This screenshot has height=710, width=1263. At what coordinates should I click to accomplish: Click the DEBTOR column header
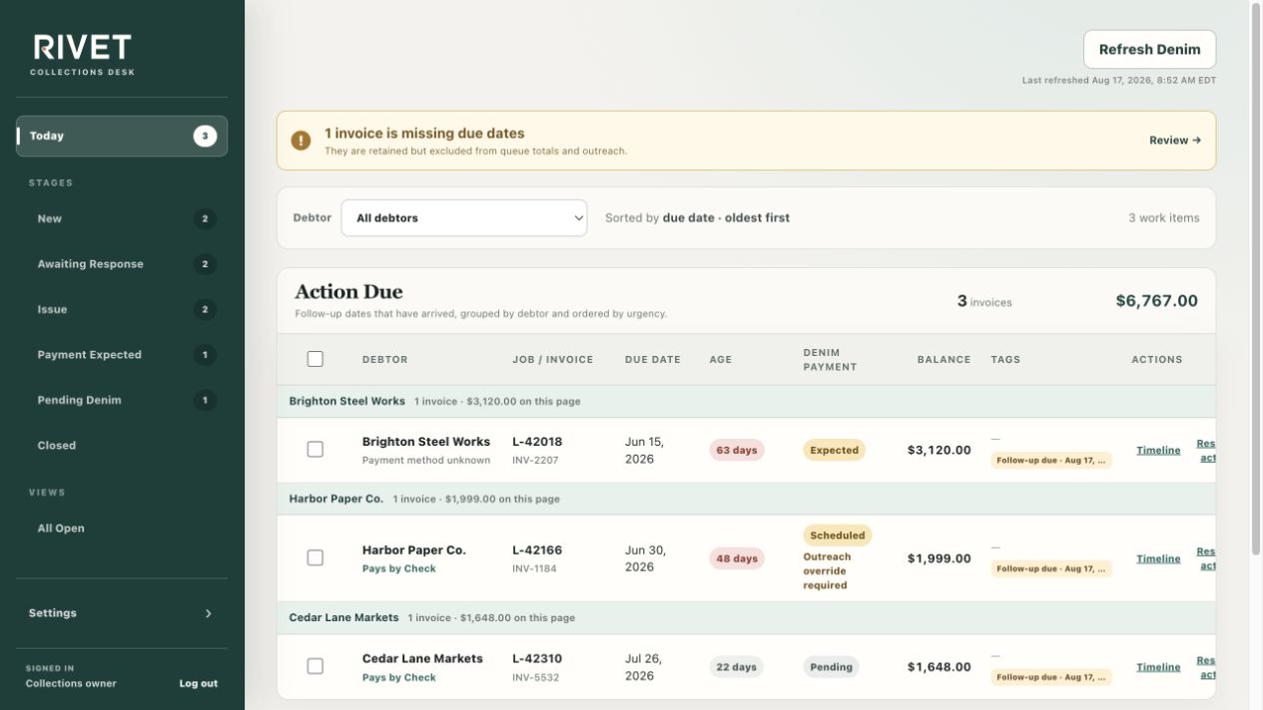(x=385, y=360)
